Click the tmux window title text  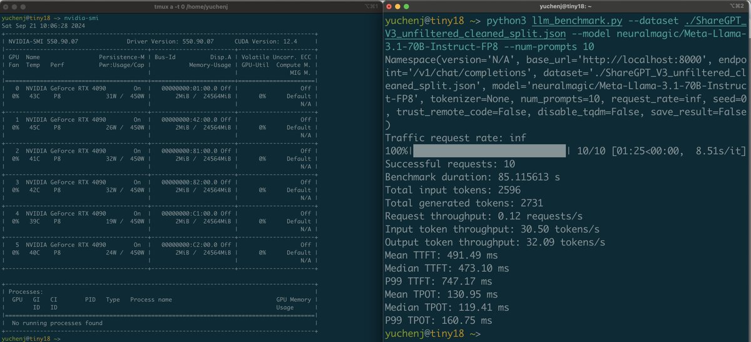pos(190,6)
